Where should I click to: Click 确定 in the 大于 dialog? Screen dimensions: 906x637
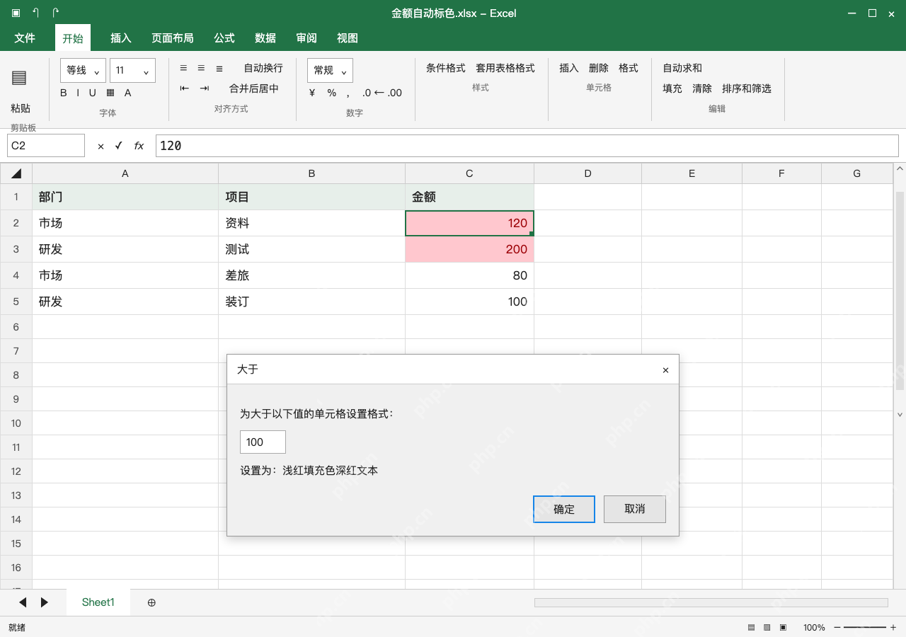564,509
